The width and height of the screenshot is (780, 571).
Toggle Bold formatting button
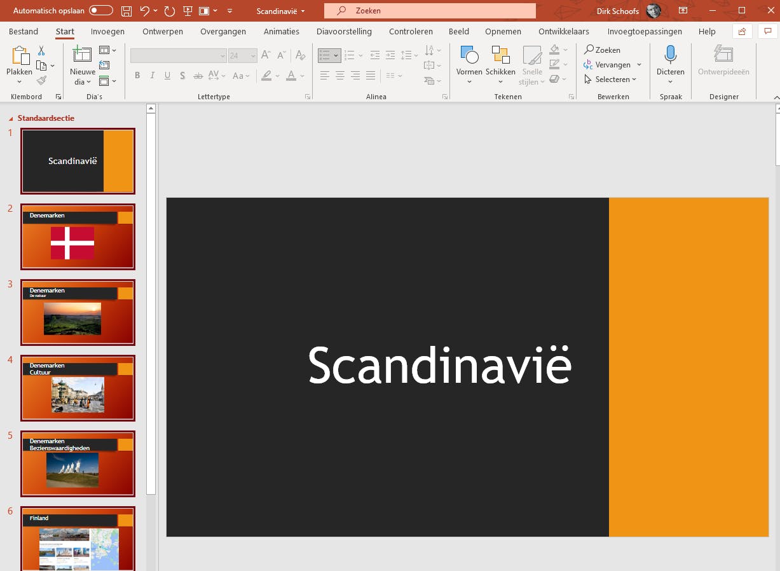(137, 76)
